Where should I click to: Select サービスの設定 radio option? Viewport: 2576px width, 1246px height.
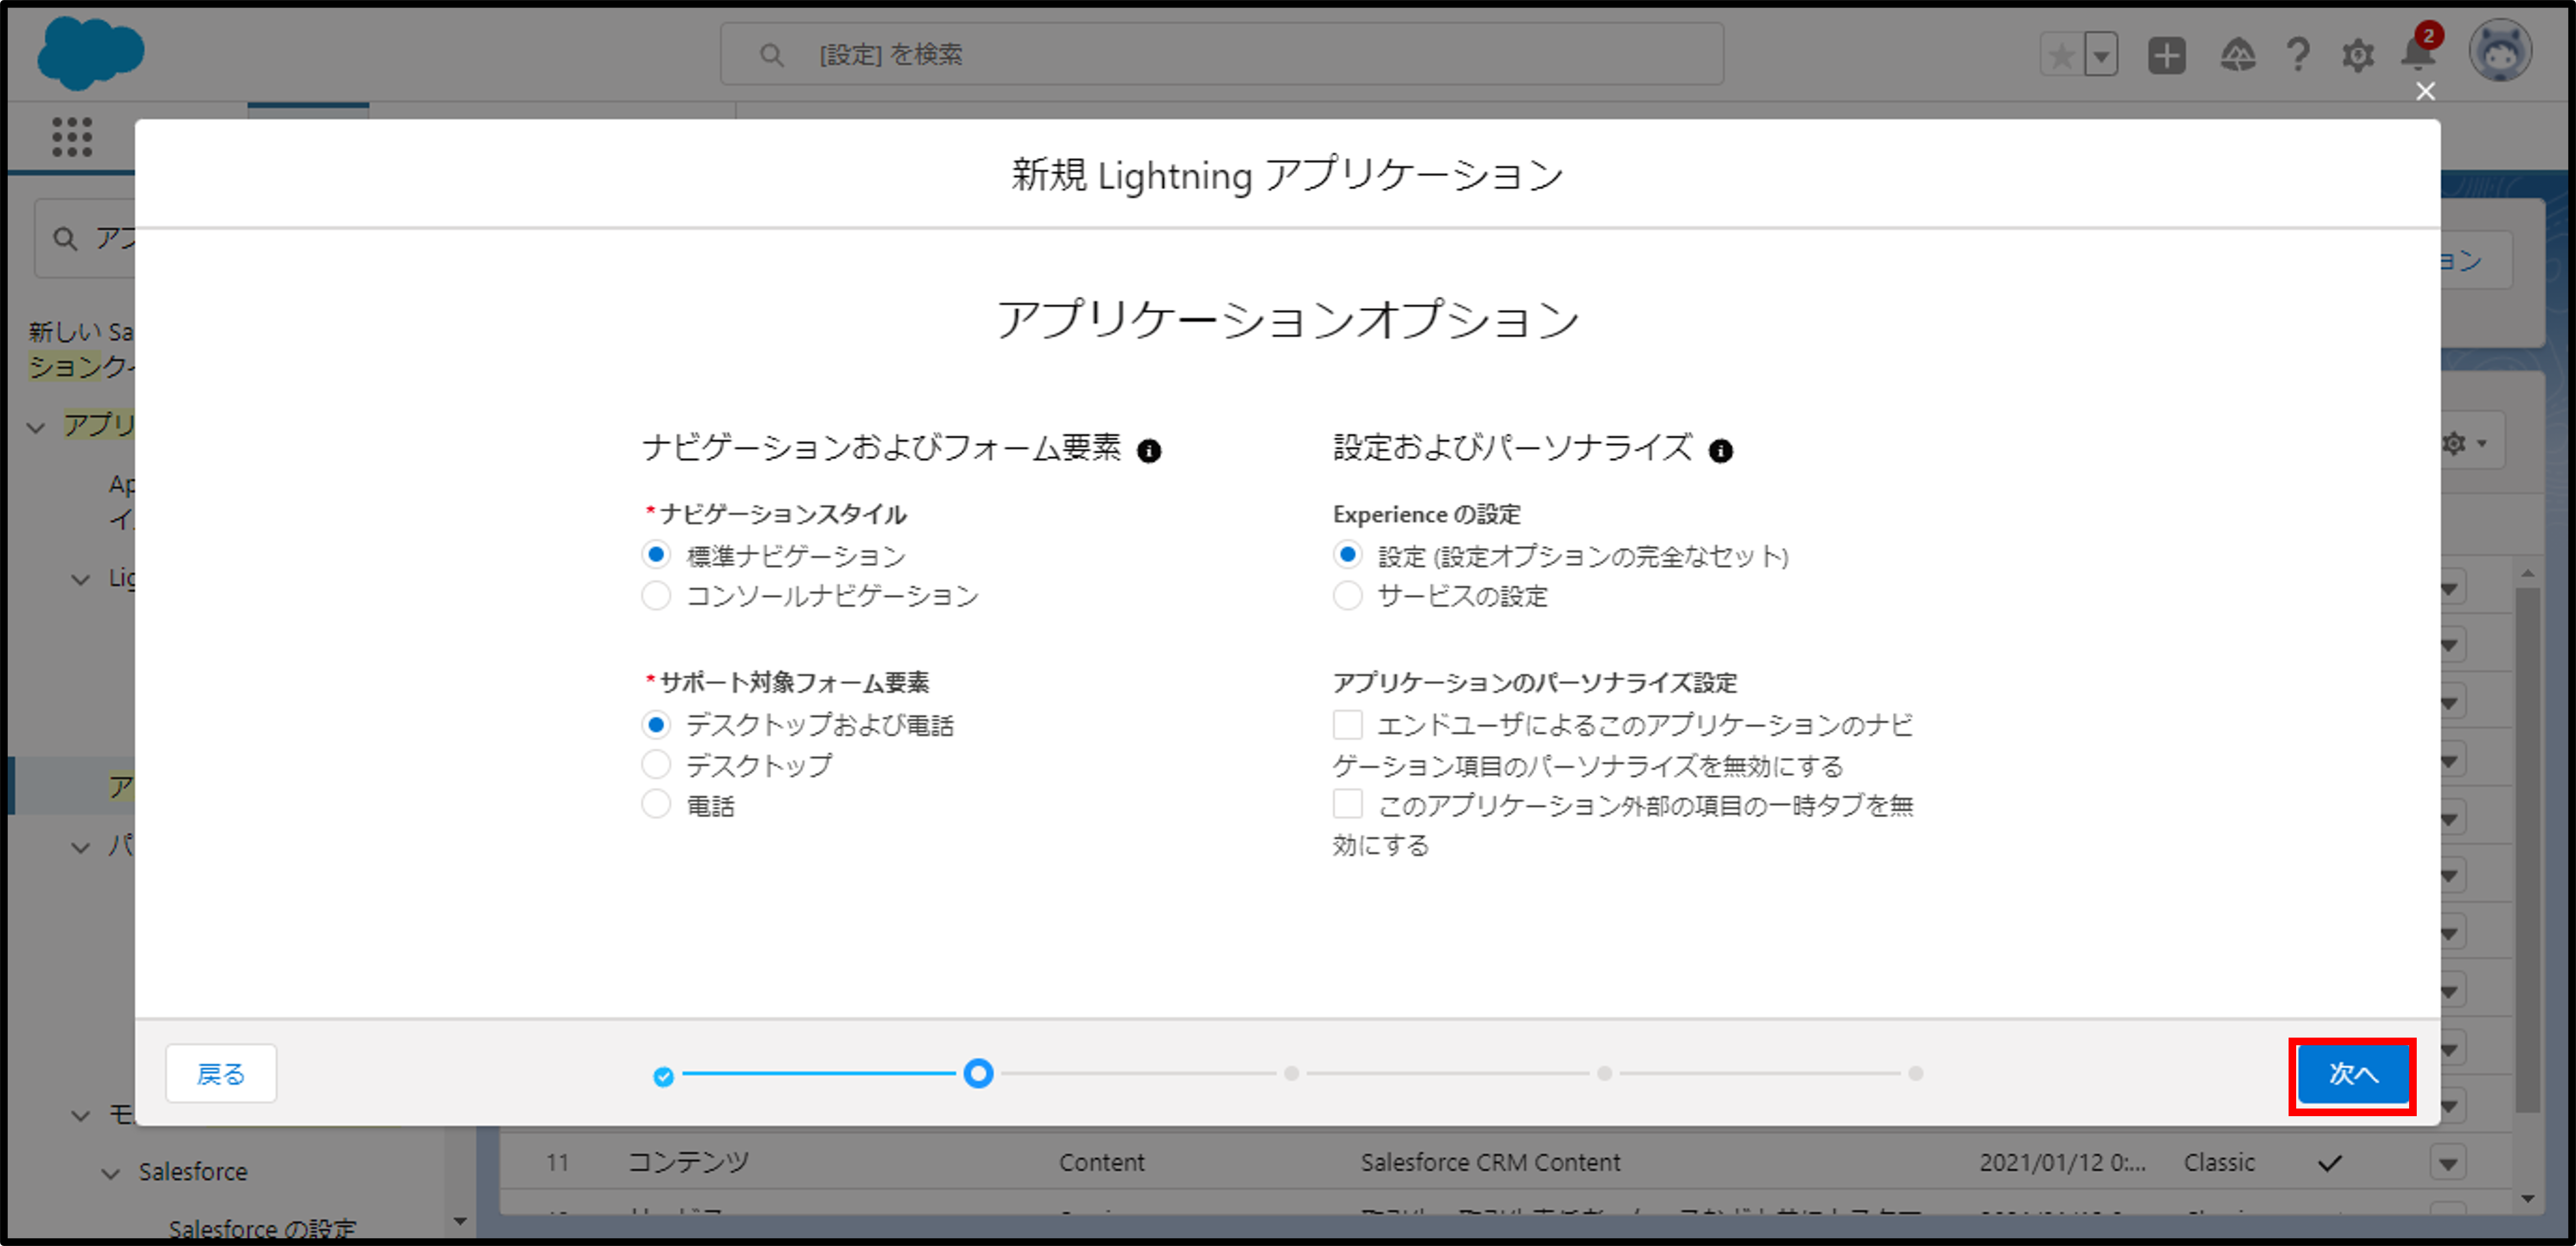1347,596
